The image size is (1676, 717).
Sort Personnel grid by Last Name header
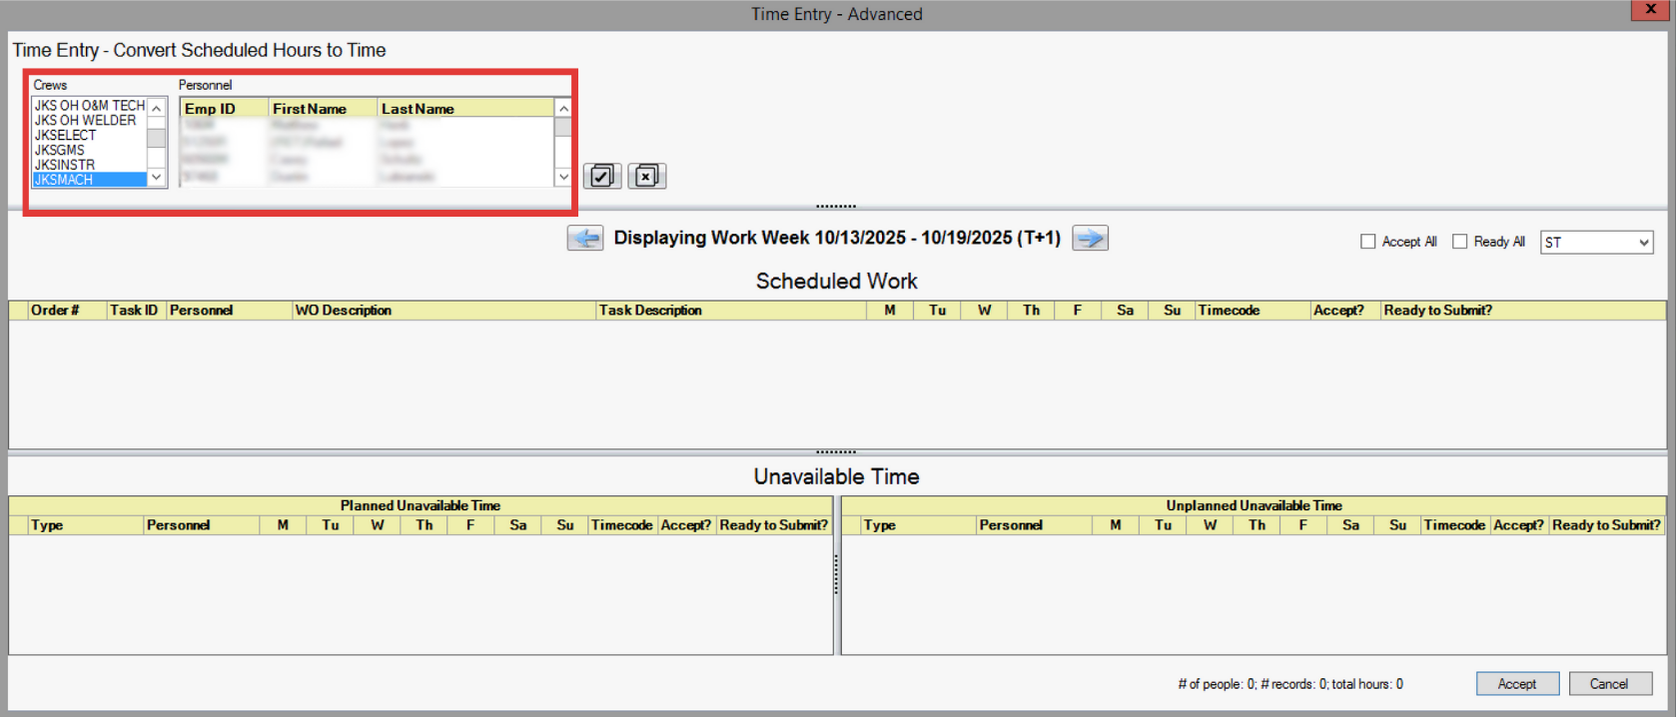coord(418,109)
